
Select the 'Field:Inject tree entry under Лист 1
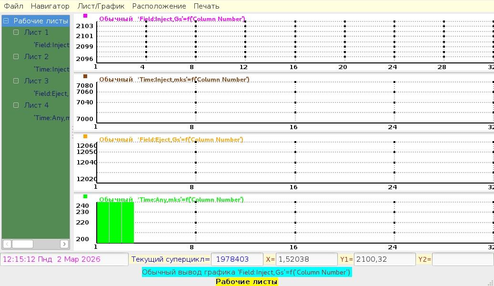[x=51, y=45]
